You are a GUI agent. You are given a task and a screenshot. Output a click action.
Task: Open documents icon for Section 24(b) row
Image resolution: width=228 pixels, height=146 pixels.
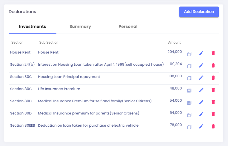click(189, 66)
